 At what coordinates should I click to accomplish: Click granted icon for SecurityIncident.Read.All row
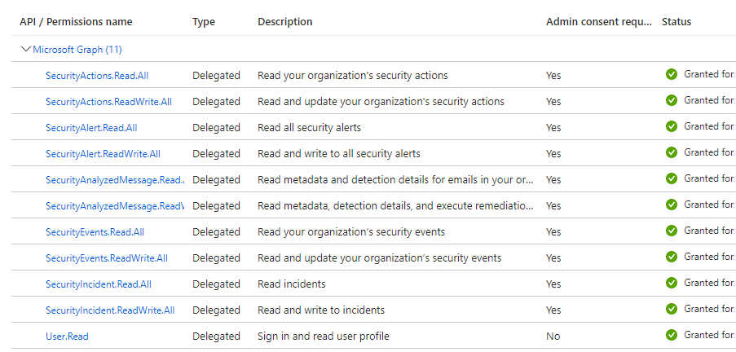tap(672, 283)
